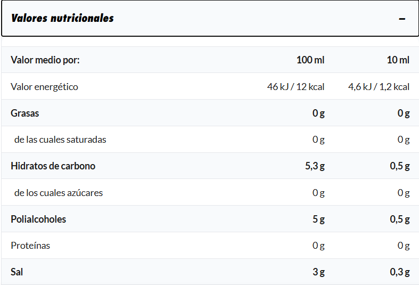Click the minus icon in header
The image size is (419, 285).
[x=402, y=19]
